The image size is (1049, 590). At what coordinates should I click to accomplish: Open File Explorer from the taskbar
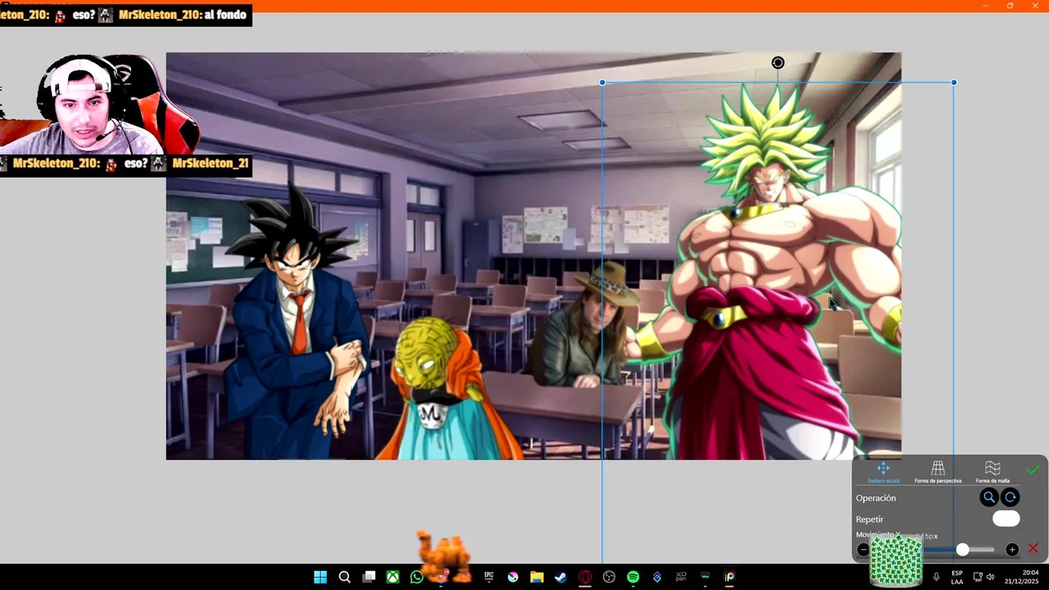(x=537, y=577)
